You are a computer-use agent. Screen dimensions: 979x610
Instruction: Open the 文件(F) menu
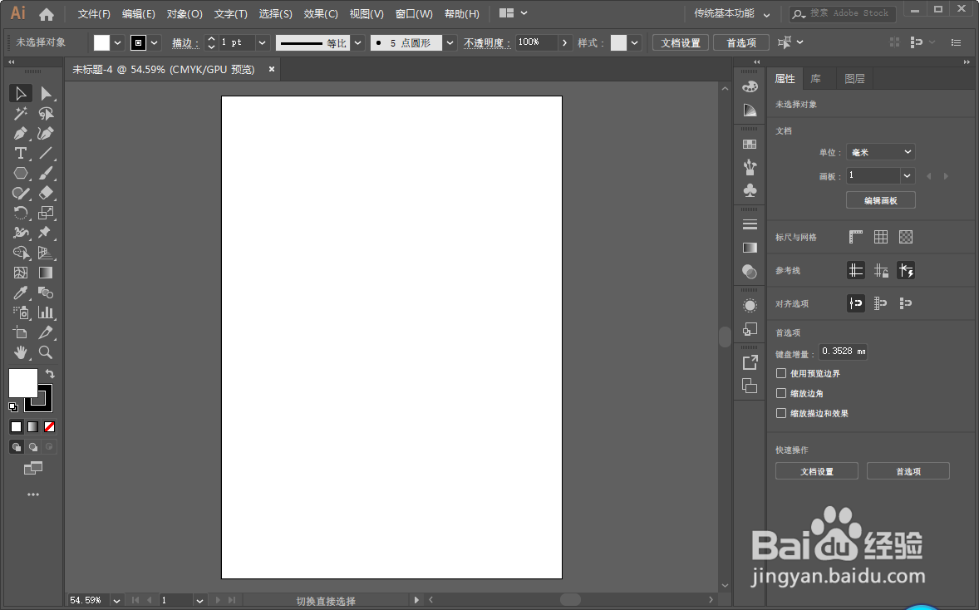coord(94,14)
